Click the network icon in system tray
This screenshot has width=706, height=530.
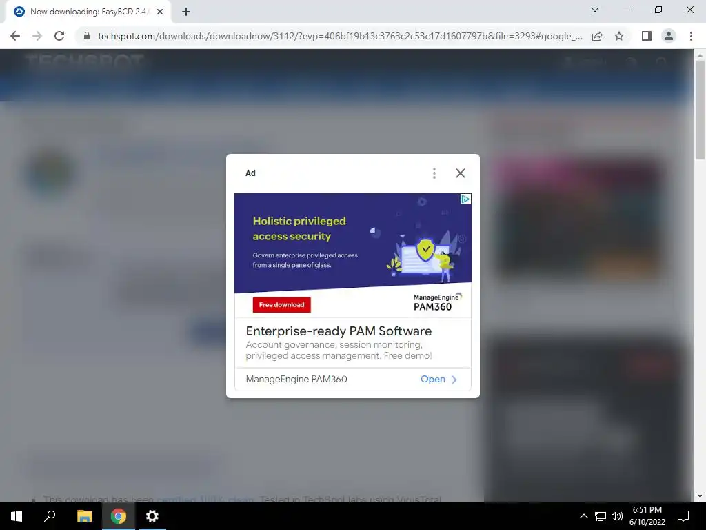point(601,516)
